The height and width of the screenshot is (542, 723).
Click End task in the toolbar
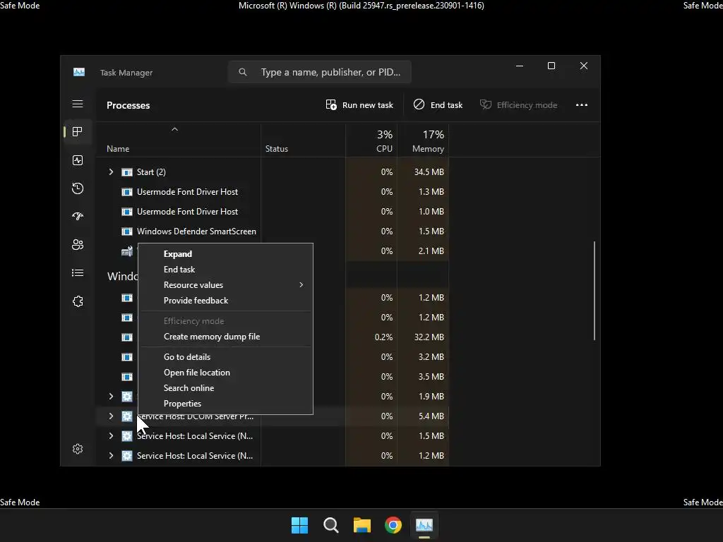pos(438,105)
